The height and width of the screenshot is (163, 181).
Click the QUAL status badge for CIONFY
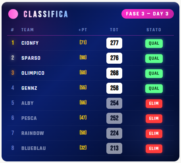154,44
